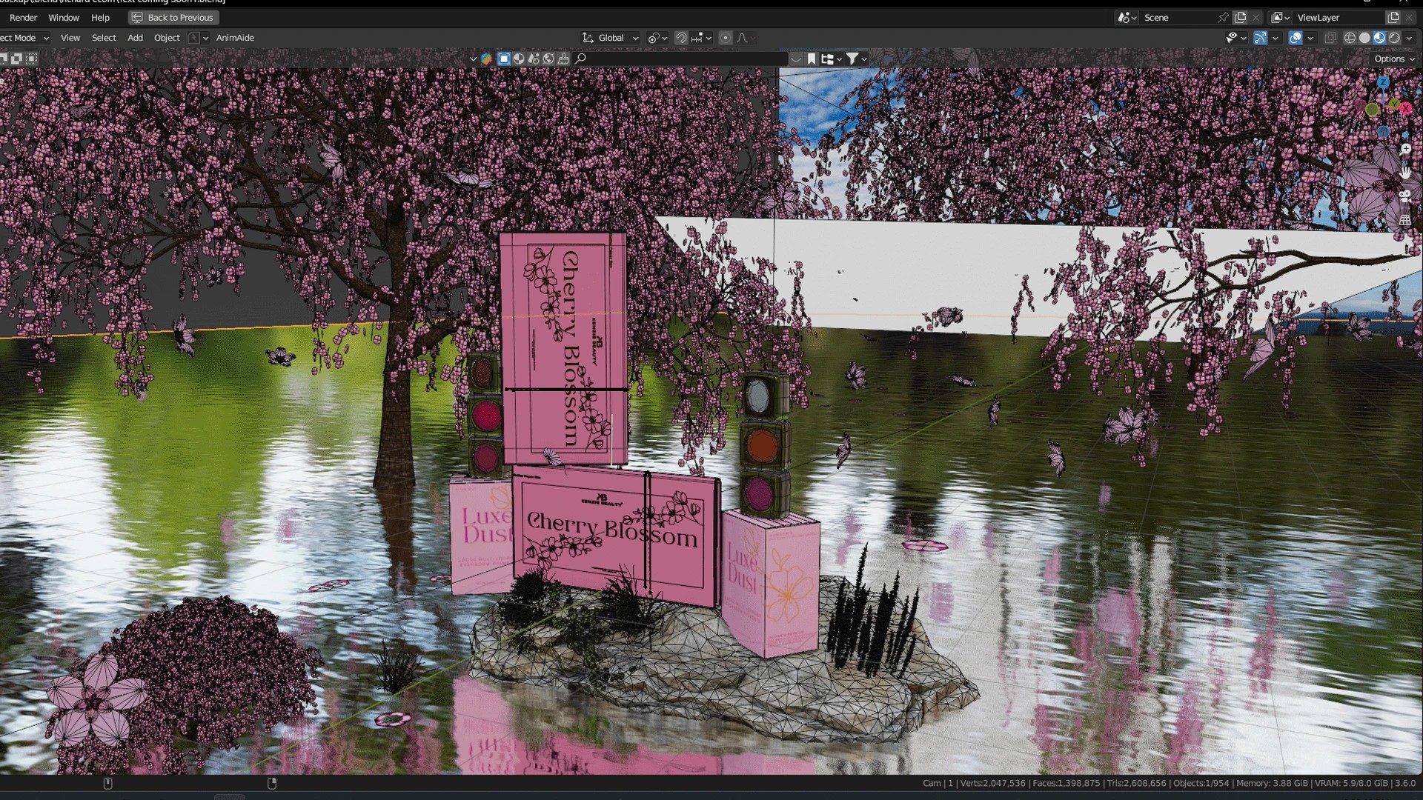Switch to rendered shading

click(1394, 38)
